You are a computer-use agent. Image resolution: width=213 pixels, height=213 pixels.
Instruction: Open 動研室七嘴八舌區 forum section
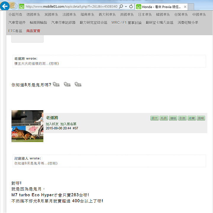point(159,22)
